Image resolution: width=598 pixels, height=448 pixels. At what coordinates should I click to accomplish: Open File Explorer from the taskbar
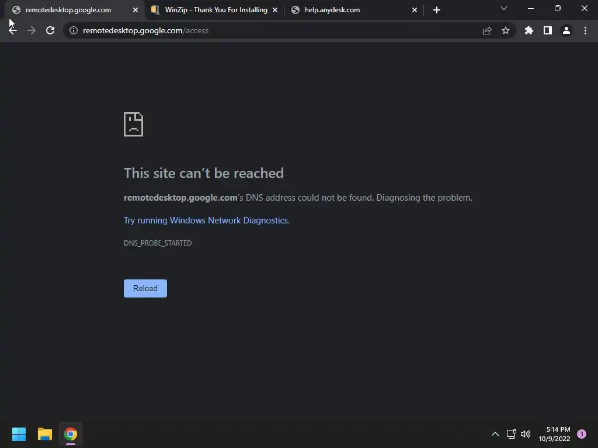[44, 434]
